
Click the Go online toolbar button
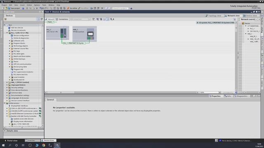[x=72, y=8]
